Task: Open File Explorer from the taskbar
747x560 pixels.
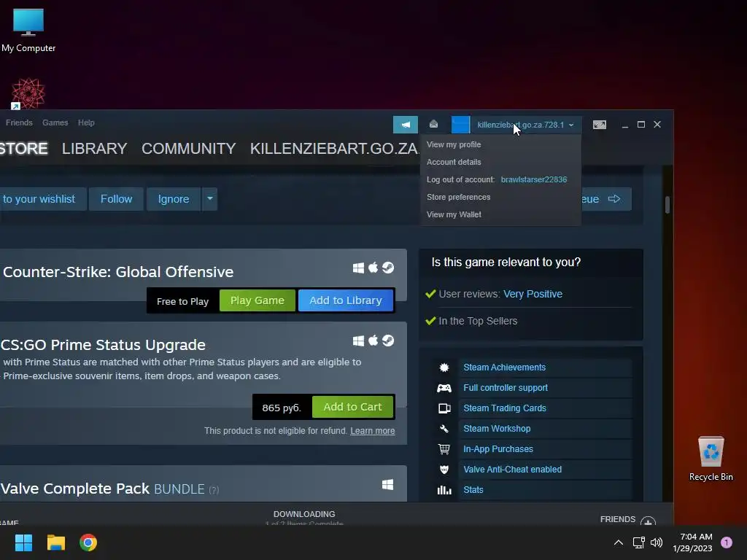Action: tap(55, 542)
